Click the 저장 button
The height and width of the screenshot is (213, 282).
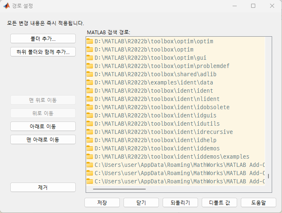tap(102, 203)
